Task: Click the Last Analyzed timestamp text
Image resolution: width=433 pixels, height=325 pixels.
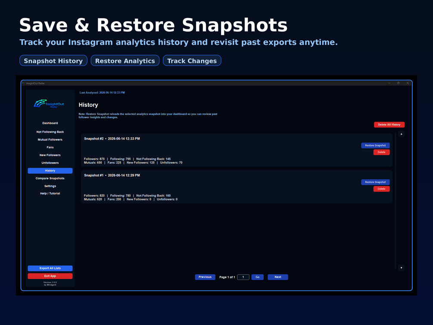Action: tap(102, 93)
